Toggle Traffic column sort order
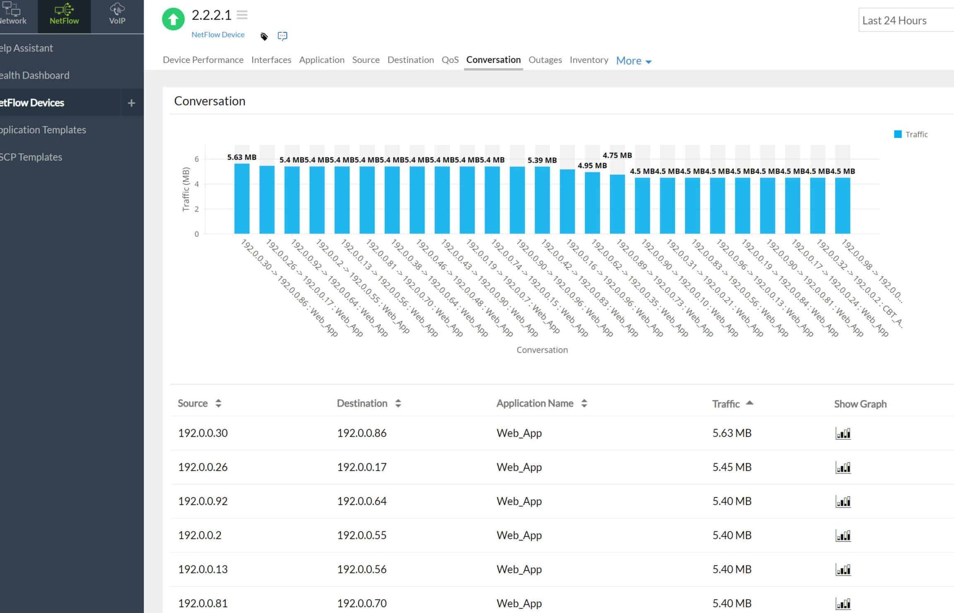The height and width of the screenshot is (613, 954). click(749, 403)
